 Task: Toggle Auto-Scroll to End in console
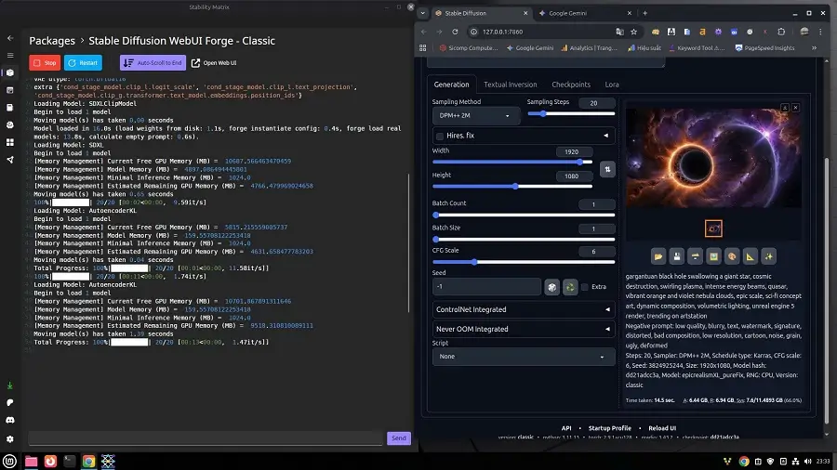coord(153,63)
